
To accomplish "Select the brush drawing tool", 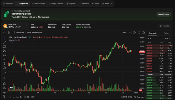I will click(4, 59).
